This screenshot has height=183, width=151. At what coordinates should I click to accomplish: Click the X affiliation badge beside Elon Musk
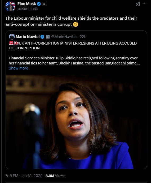44,4
